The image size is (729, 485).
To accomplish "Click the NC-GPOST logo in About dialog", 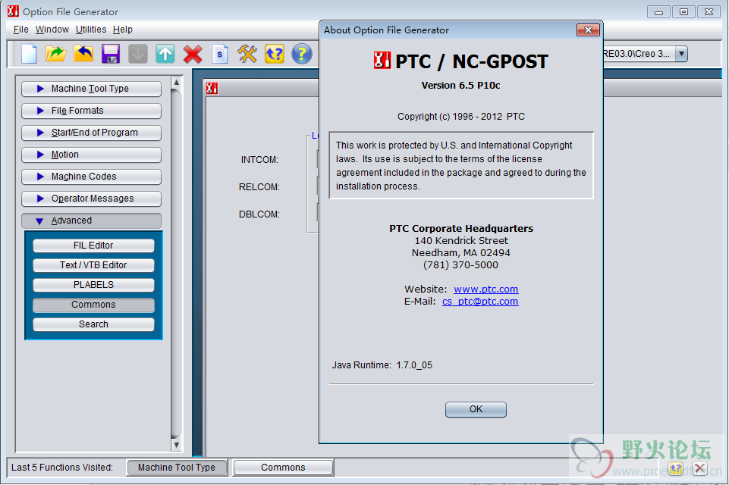I will [x=382, y=61].
